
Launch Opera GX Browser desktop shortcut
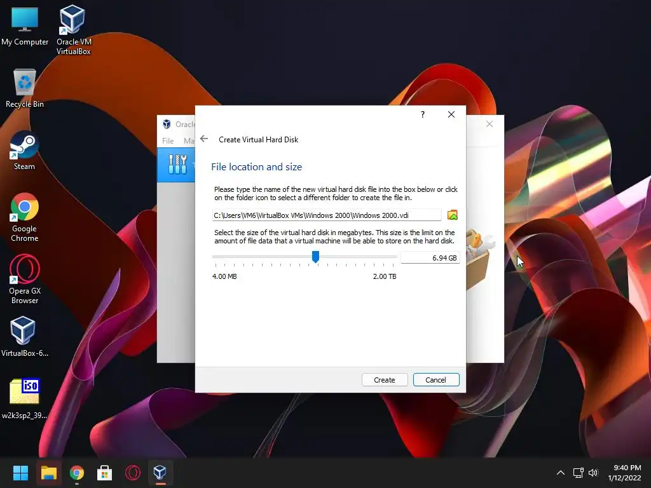[25, 280]
